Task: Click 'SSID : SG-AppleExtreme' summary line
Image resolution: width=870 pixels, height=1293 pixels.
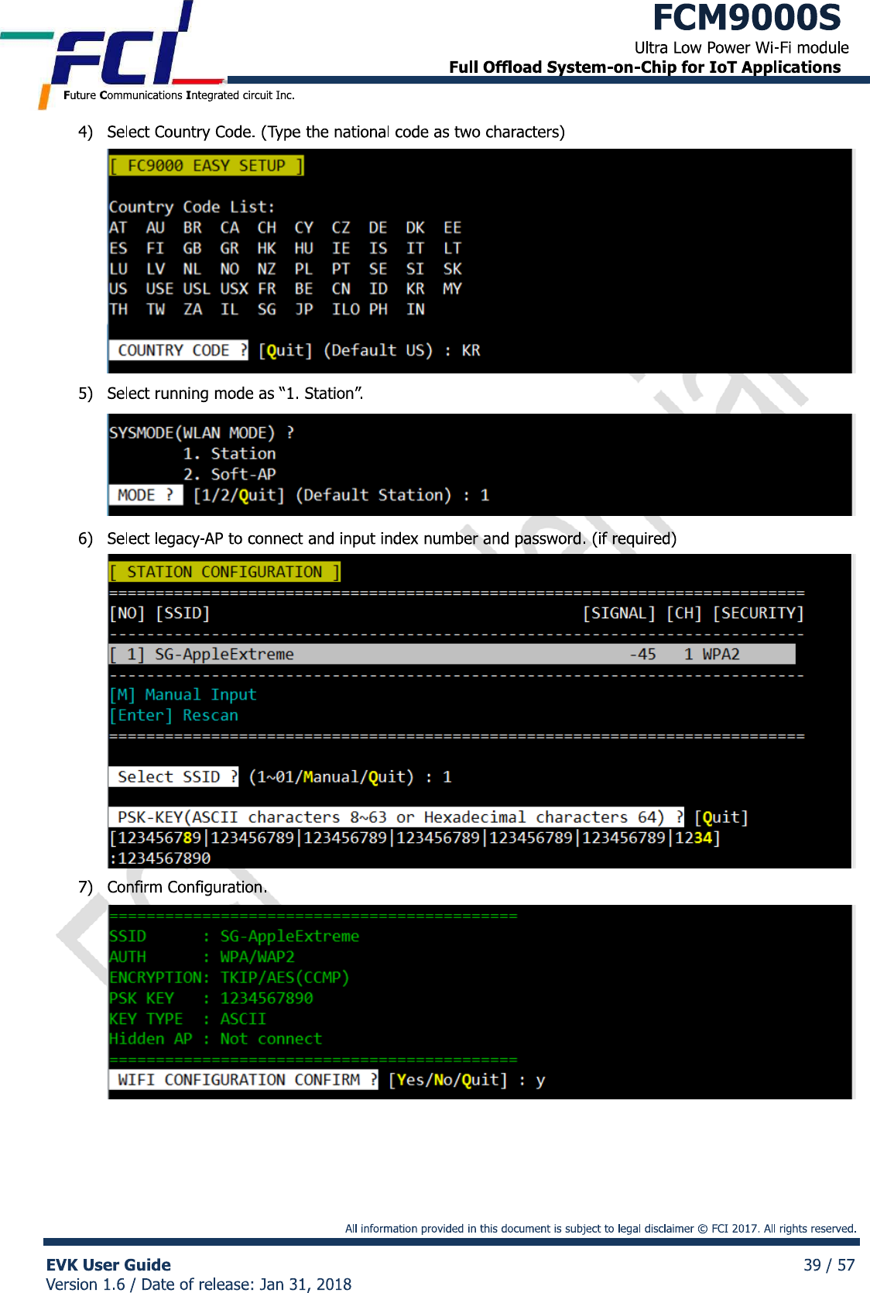Action: (x=234, y=937)
